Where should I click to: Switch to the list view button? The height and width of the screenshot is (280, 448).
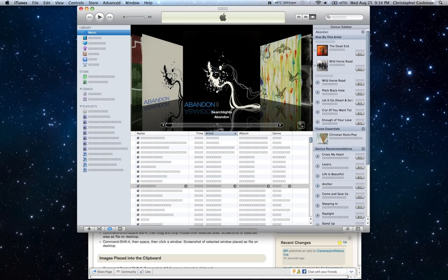299,17
